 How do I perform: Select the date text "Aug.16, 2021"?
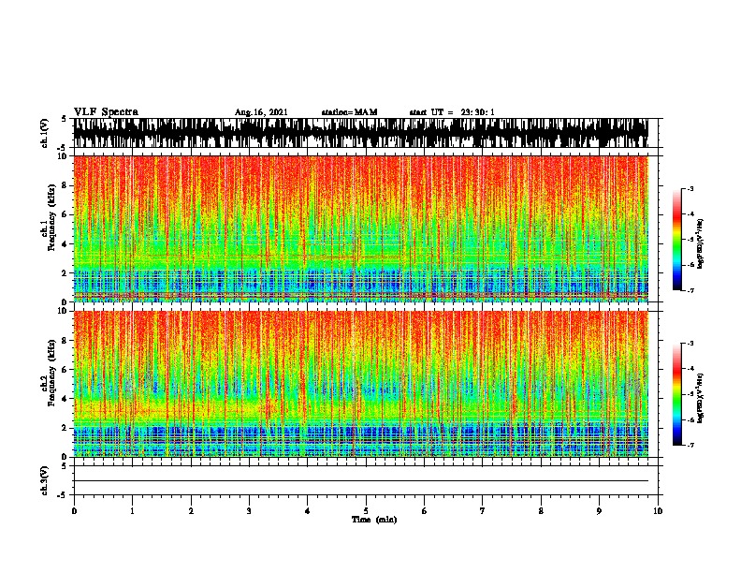tap(261, 112)
